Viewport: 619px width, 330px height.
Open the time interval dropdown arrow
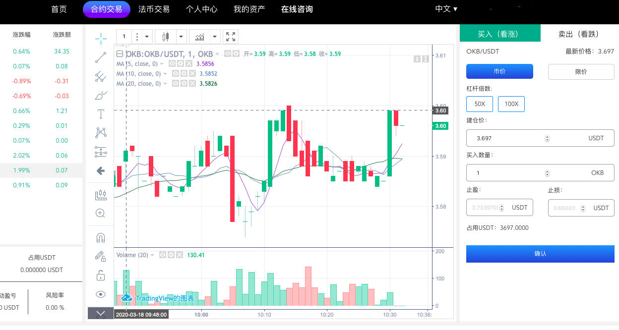[x=147, y=37]
